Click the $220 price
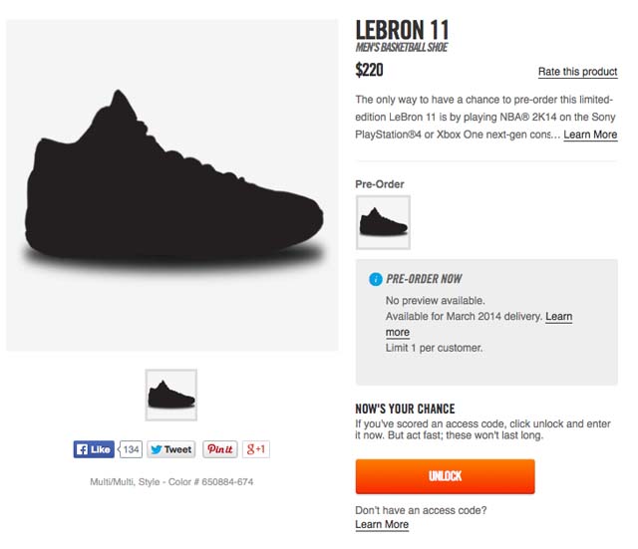 click(369, 70)
